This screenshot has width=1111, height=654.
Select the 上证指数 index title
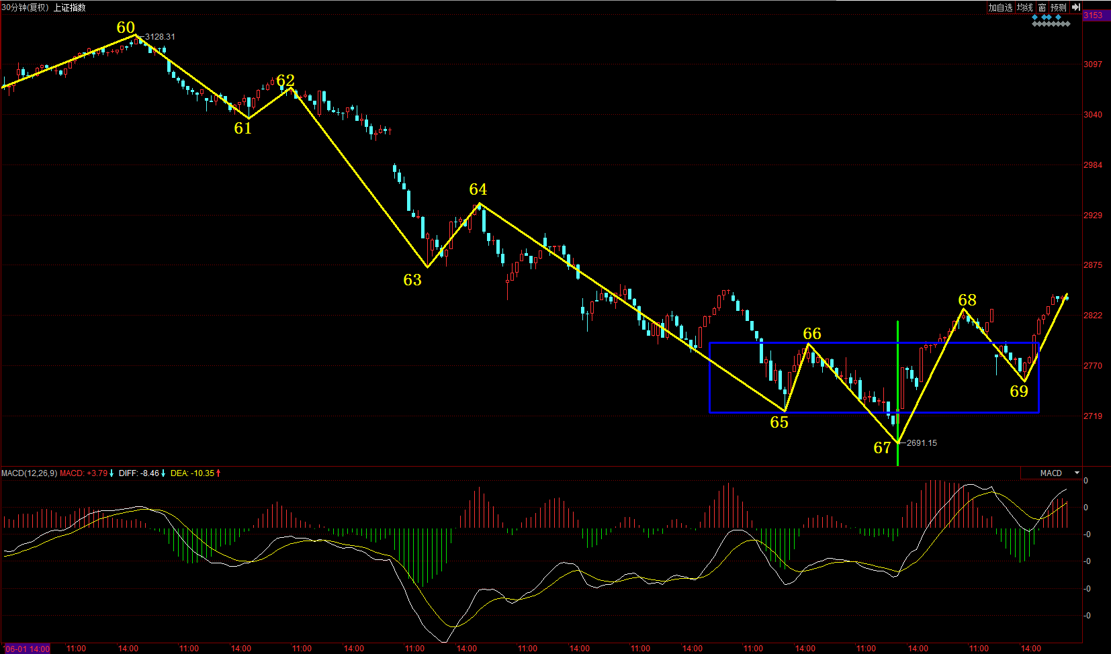pyautogui.click(x=70, y=7)
